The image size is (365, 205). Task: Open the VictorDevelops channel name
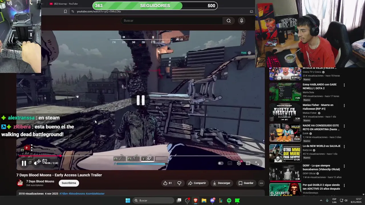(310, 193)
